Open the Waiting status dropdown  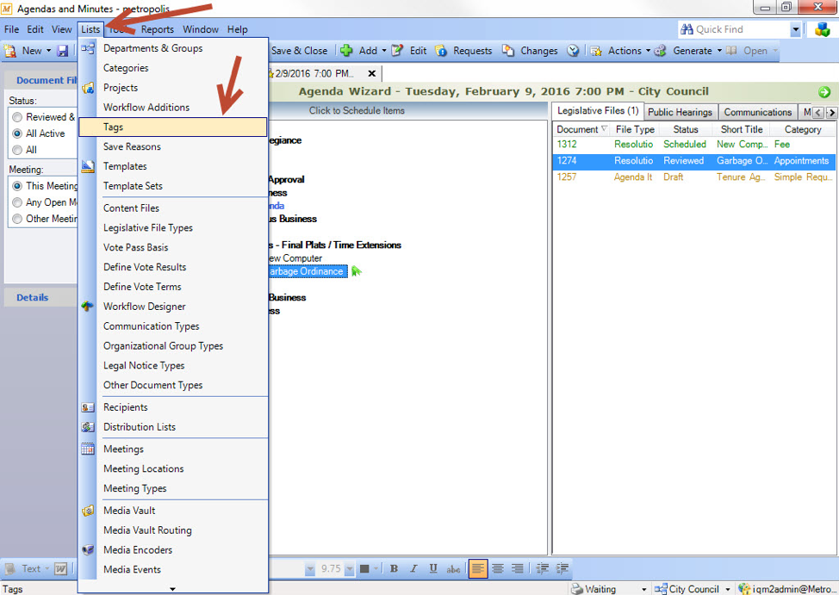point(643,589)
